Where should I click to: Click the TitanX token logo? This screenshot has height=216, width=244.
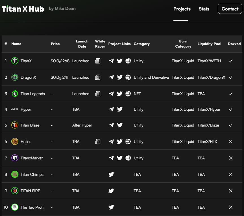click(x=15, y=61)
